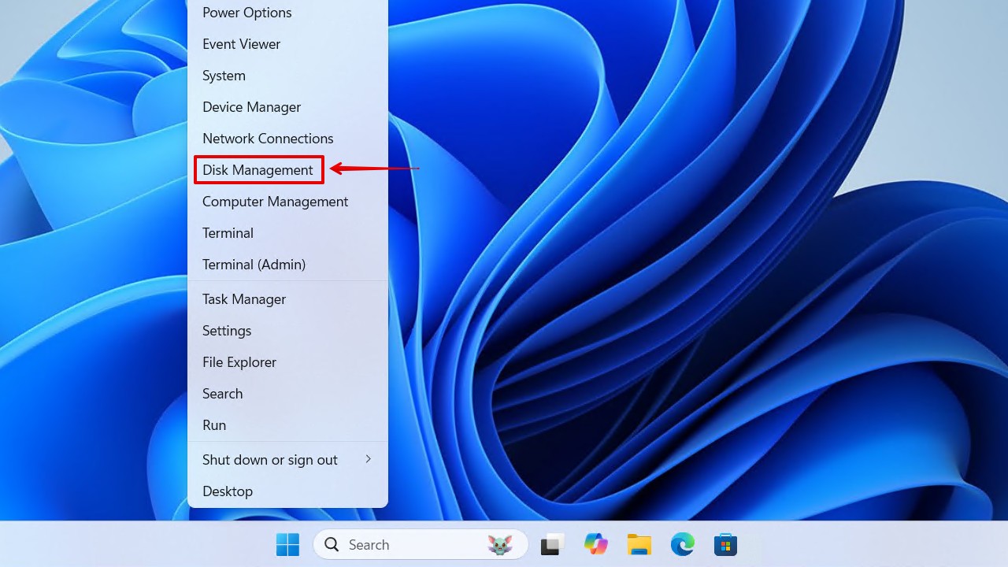Click the Windows Start button
Image resolution: width=1008 pixels, height=567 pixels.
[287, 544]
